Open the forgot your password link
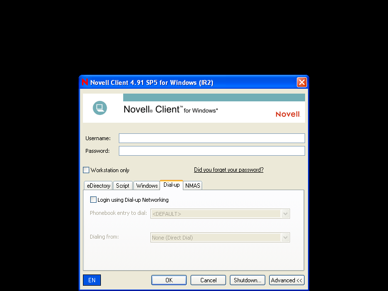 pos(228,170)
